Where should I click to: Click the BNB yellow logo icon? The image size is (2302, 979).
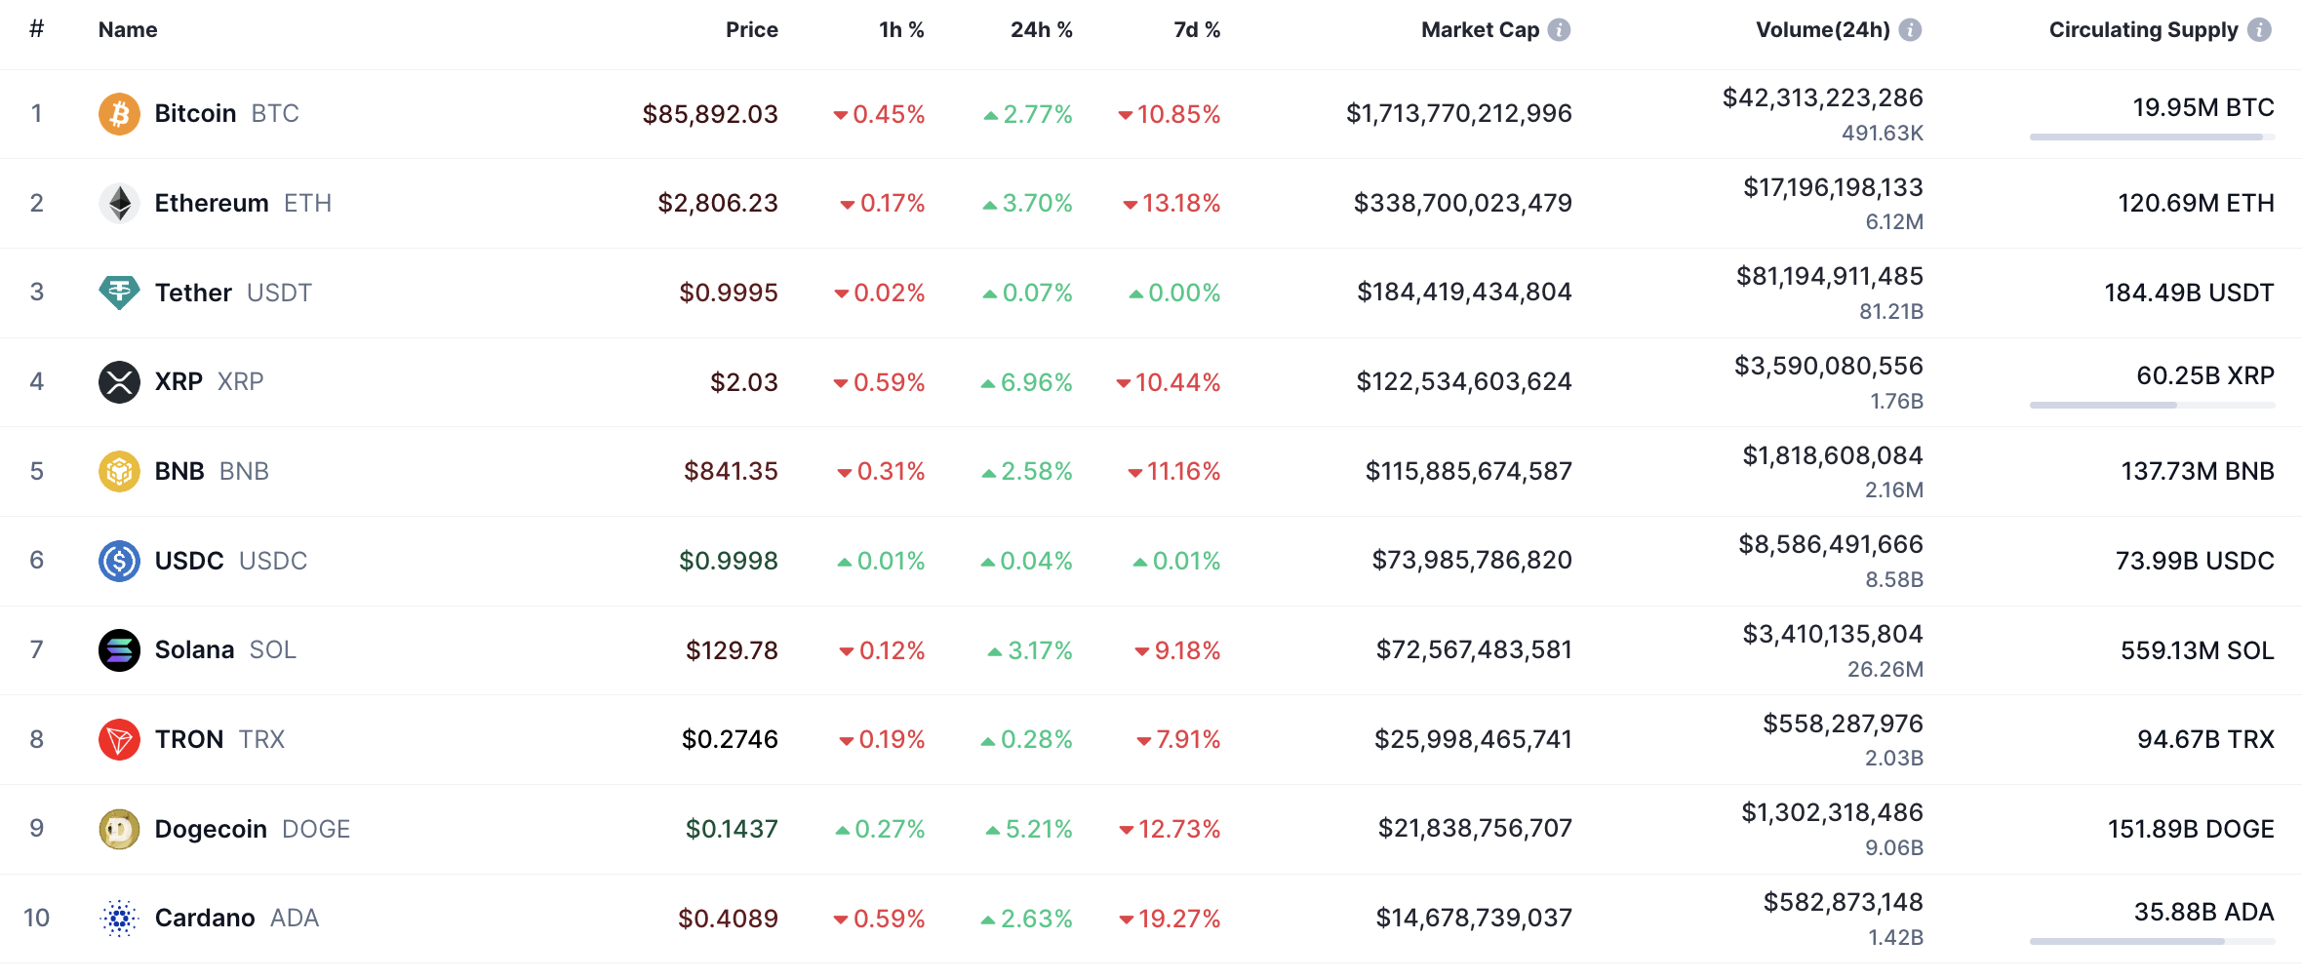119,471
